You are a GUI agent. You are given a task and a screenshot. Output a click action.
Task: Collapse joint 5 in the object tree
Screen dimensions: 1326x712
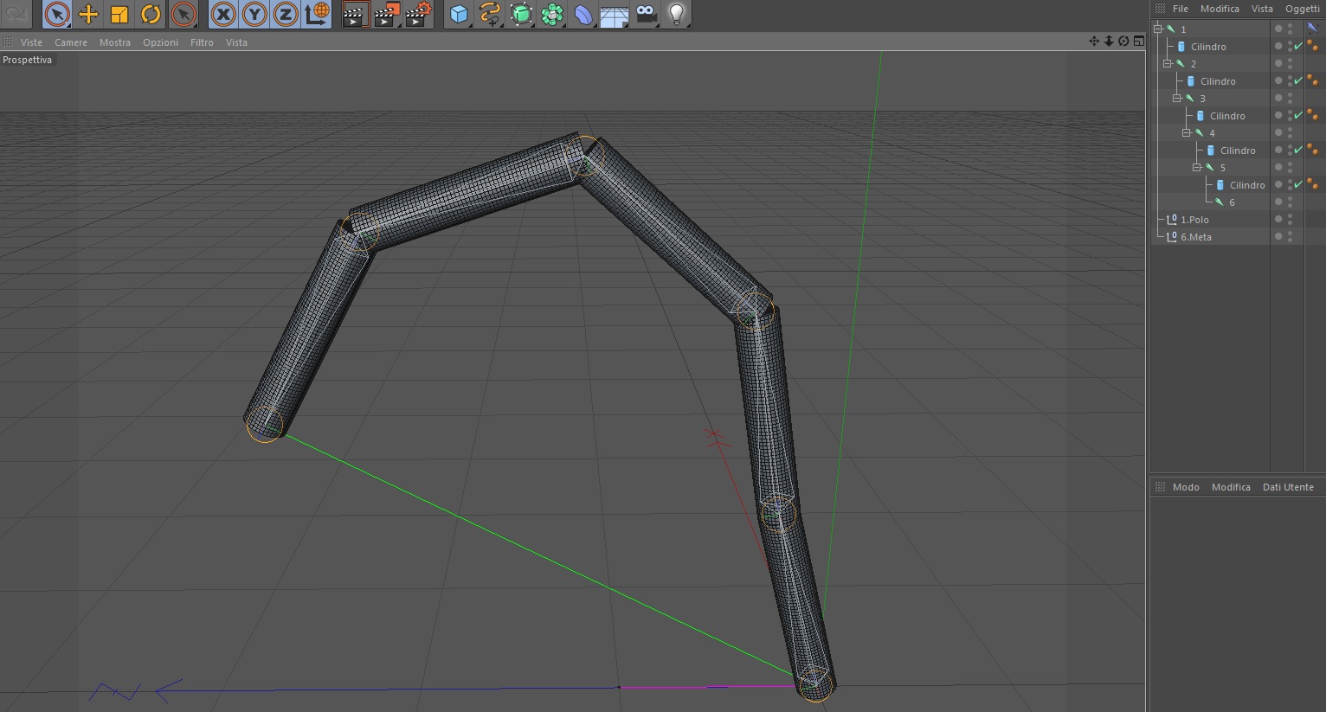[1197, 167]
